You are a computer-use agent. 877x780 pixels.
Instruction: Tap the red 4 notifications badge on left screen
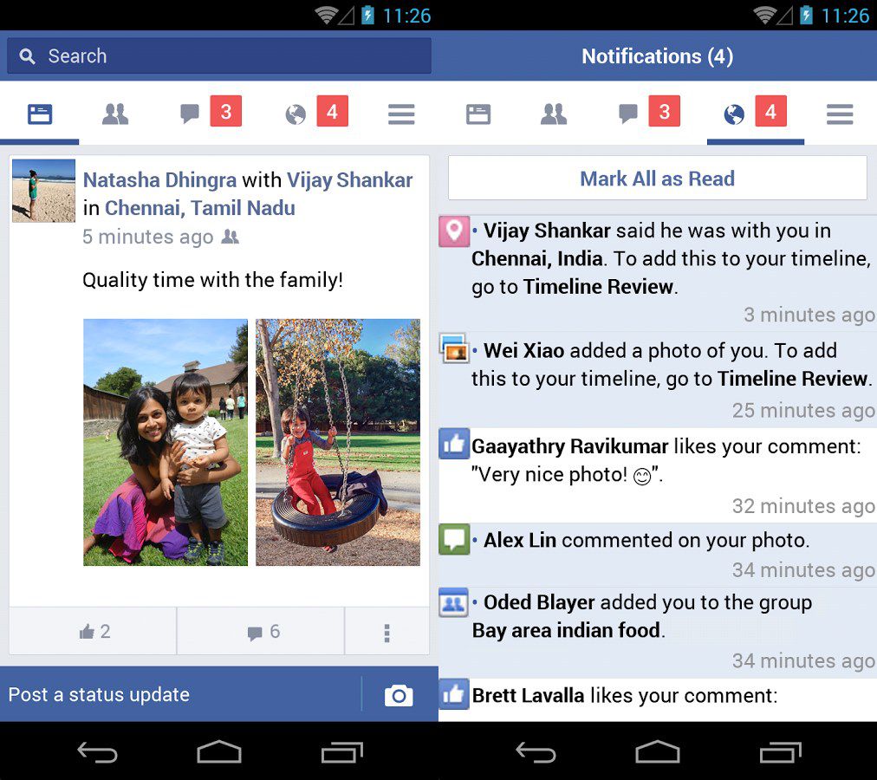click(332, 111)
